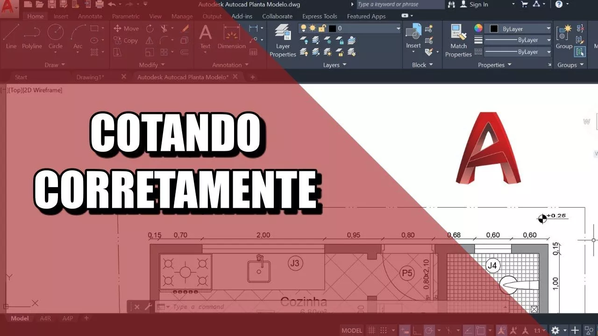Expand the Layers panel flyout

tap(335, 65)
